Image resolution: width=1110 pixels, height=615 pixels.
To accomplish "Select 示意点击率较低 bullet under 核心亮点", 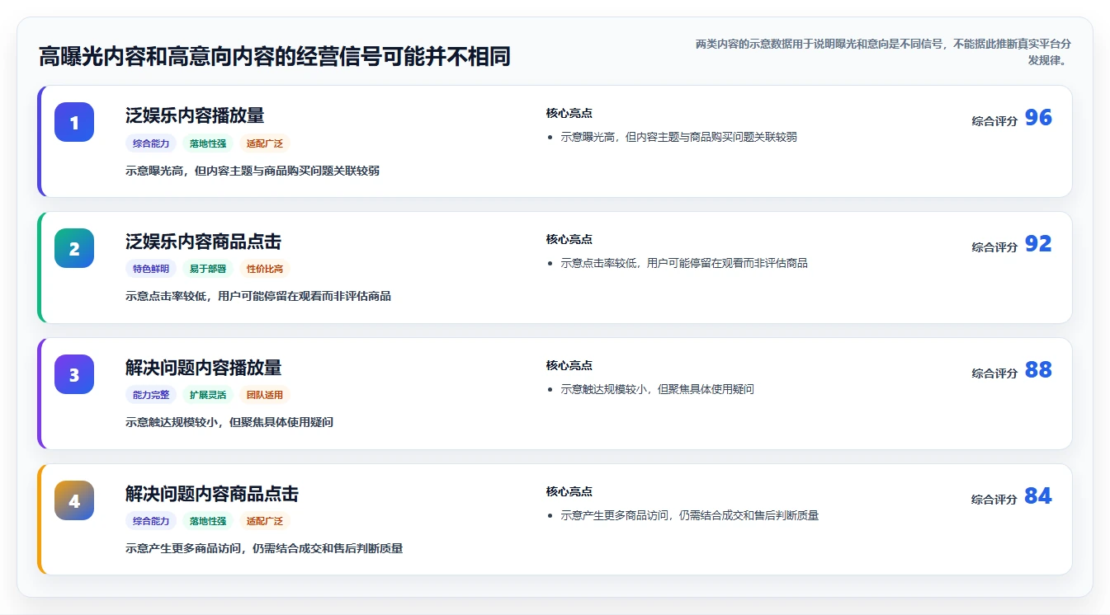I will tap(684, 263).
